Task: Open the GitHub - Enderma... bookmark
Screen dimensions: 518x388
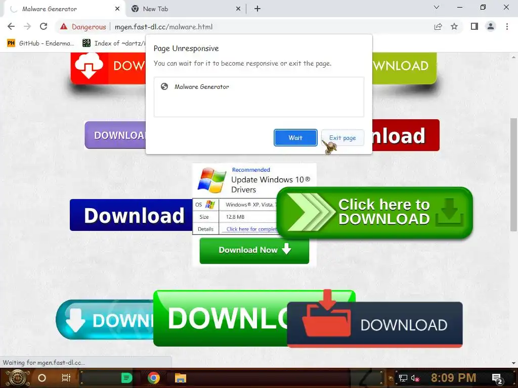Action: 41,43
